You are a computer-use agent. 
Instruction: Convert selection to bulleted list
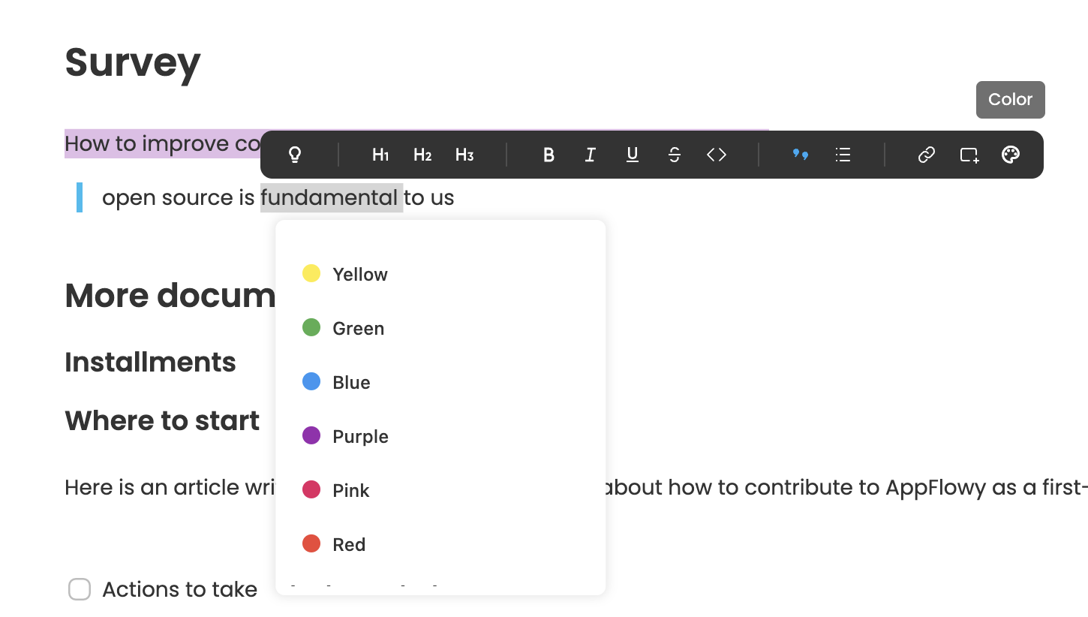click(x=843, y=155)
